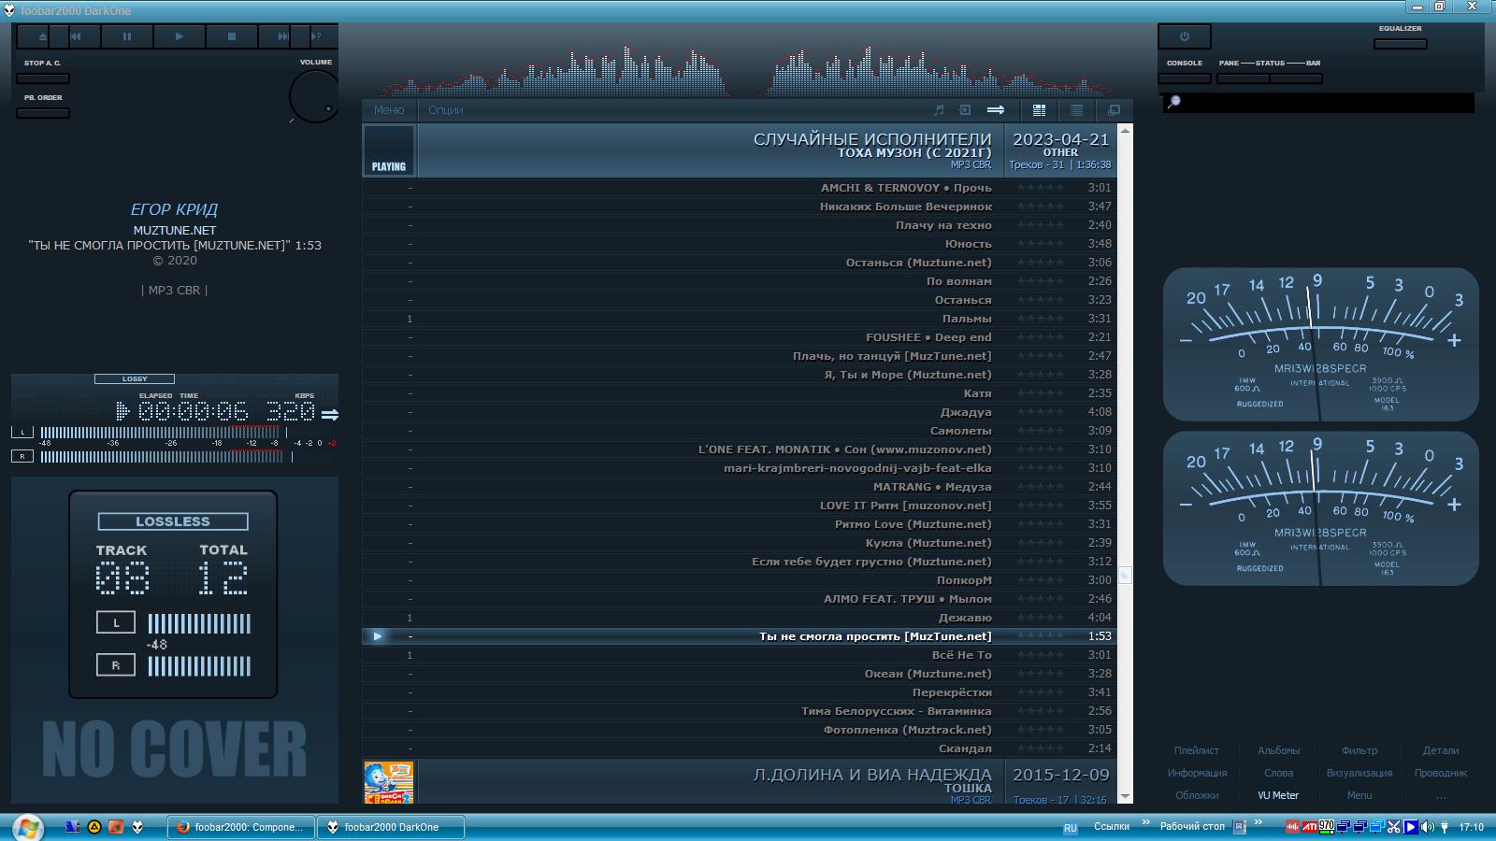The image size is (1496, 841).
Task: Select the grid playlist view icon
Action: (1039, 110)
